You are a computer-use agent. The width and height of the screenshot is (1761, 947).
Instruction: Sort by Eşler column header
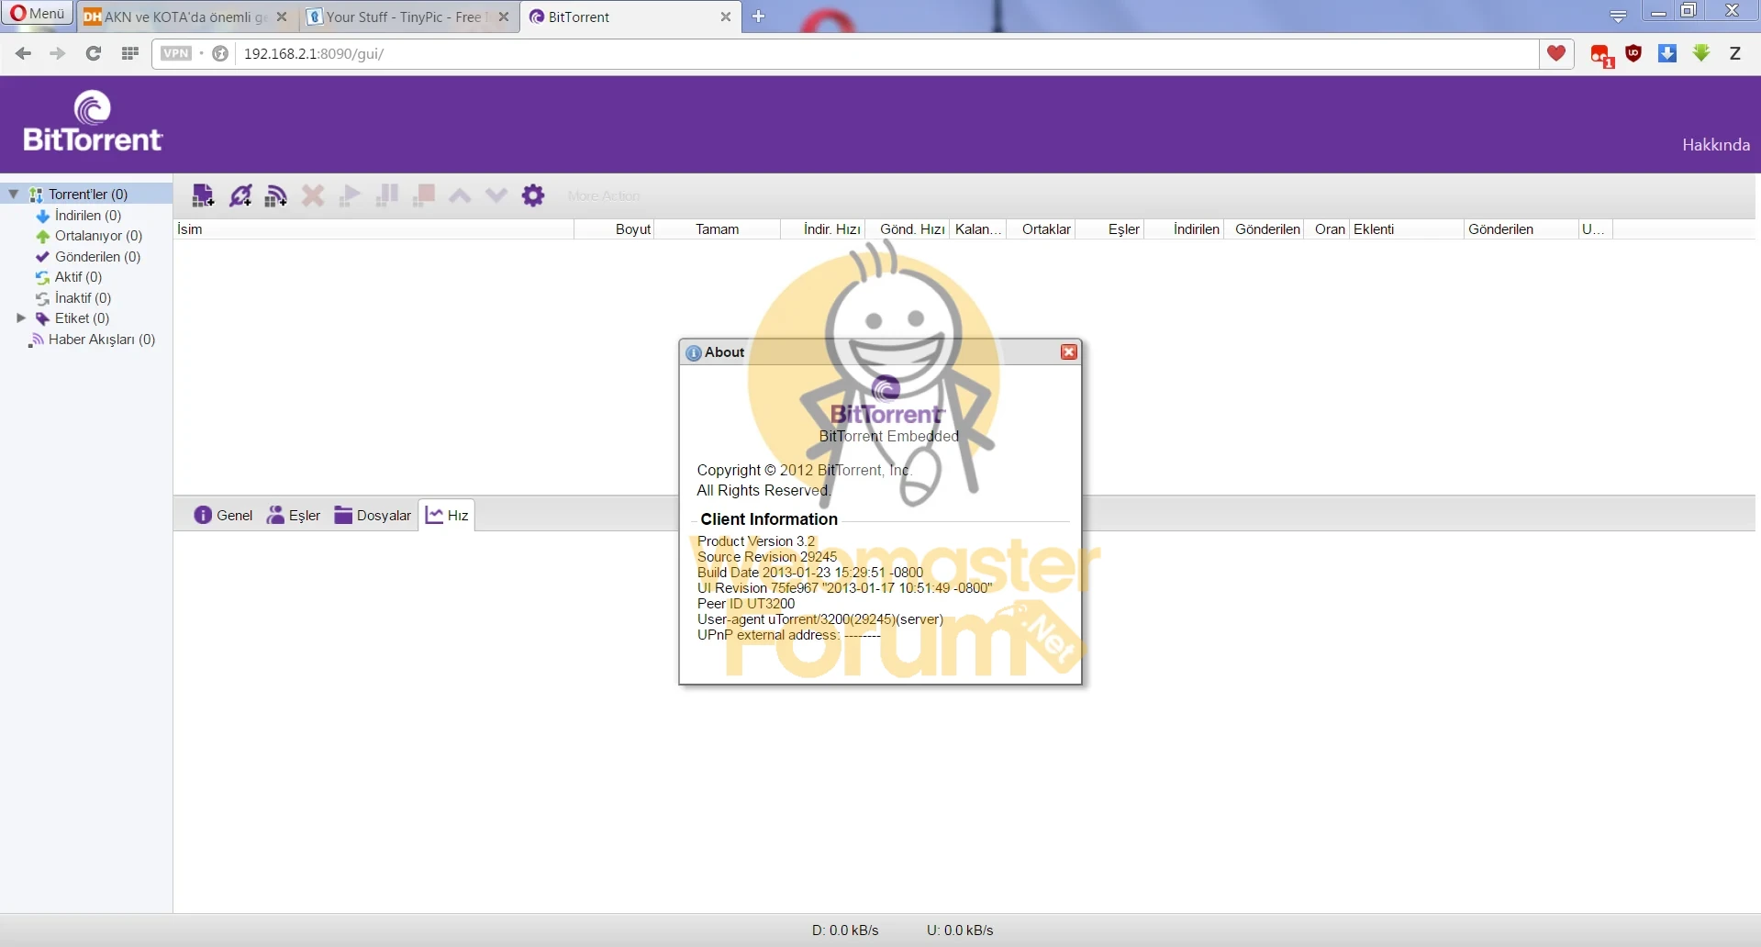(x=1110, y=229)
